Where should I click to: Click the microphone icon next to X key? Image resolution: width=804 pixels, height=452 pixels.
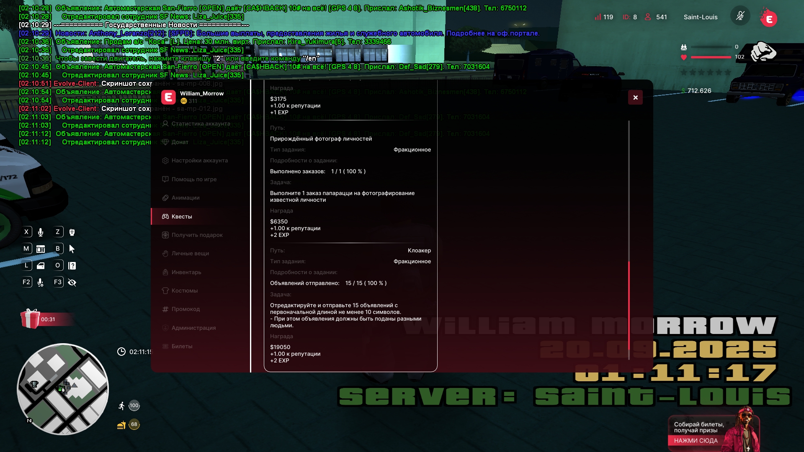(41, 232)
